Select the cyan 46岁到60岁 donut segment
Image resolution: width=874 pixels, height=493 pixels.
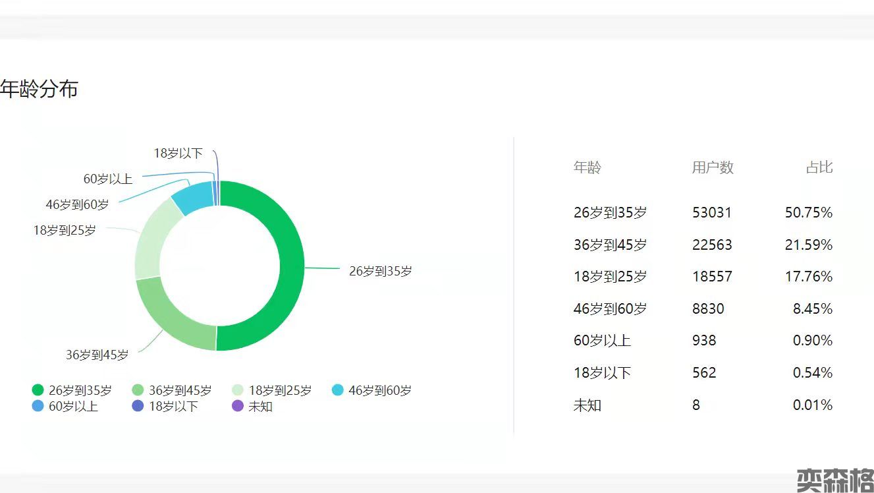192,198
